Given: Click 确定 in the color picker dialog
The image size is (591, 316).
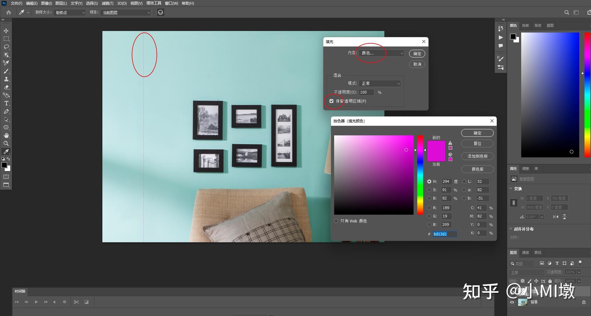Looking at the screenshot, I should point(477,133).
